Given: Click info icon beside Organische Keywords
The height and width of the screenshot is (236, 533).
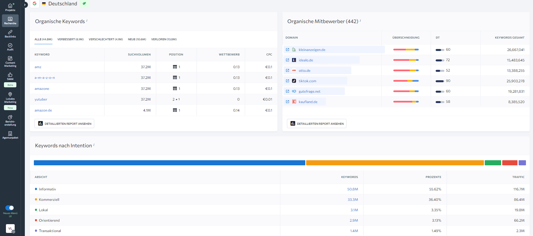Looking at the screenshot, I should (87, 20).
